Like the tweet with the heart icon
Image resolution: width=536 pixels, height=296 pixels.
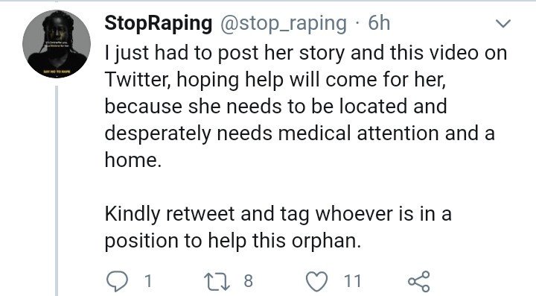tap(316, 281)
